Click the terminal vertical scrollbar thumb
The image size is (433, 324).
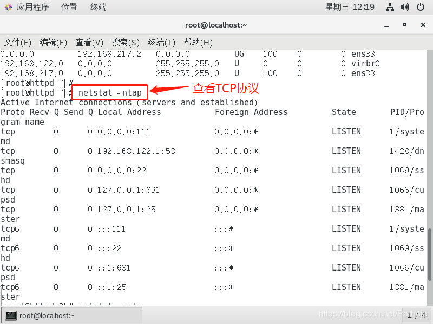[x=430, y=254]
